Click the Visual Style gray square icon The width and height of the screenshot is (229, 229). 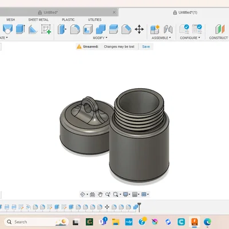pos(135,194)
